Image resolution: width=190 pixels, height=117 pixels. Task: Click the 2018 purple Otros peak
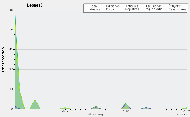point(126,105)
